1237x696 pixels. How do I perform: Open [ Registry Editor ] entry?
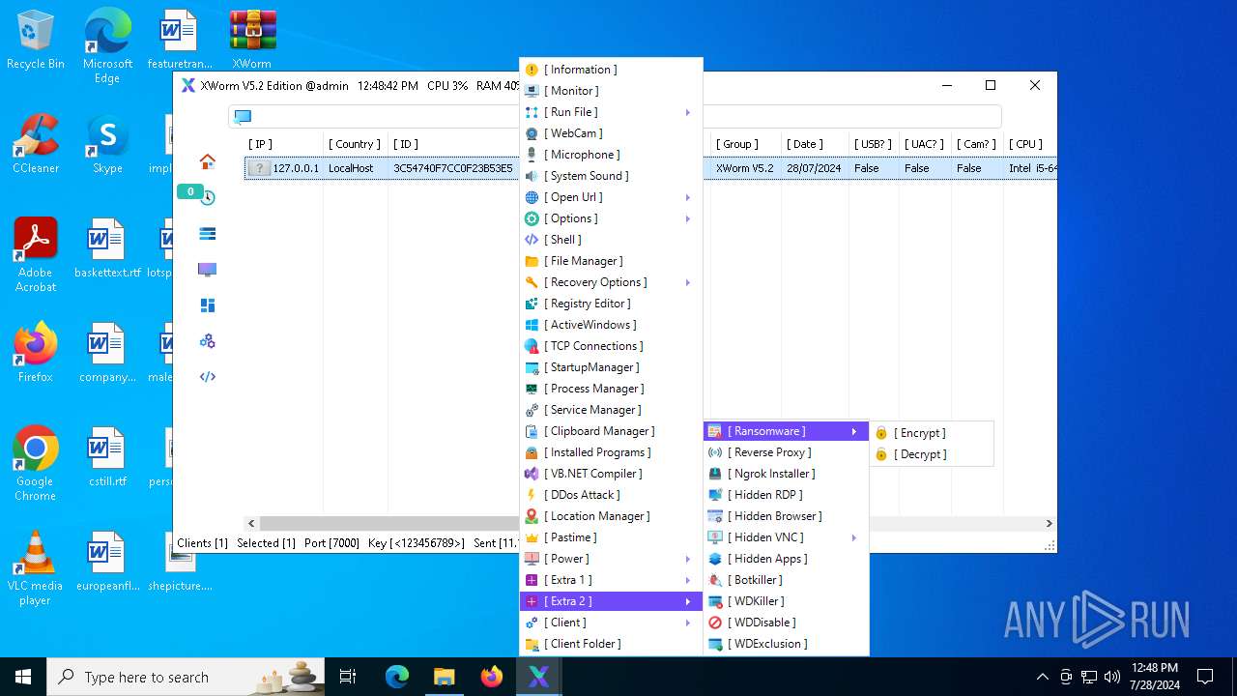[x=611, y=304]
